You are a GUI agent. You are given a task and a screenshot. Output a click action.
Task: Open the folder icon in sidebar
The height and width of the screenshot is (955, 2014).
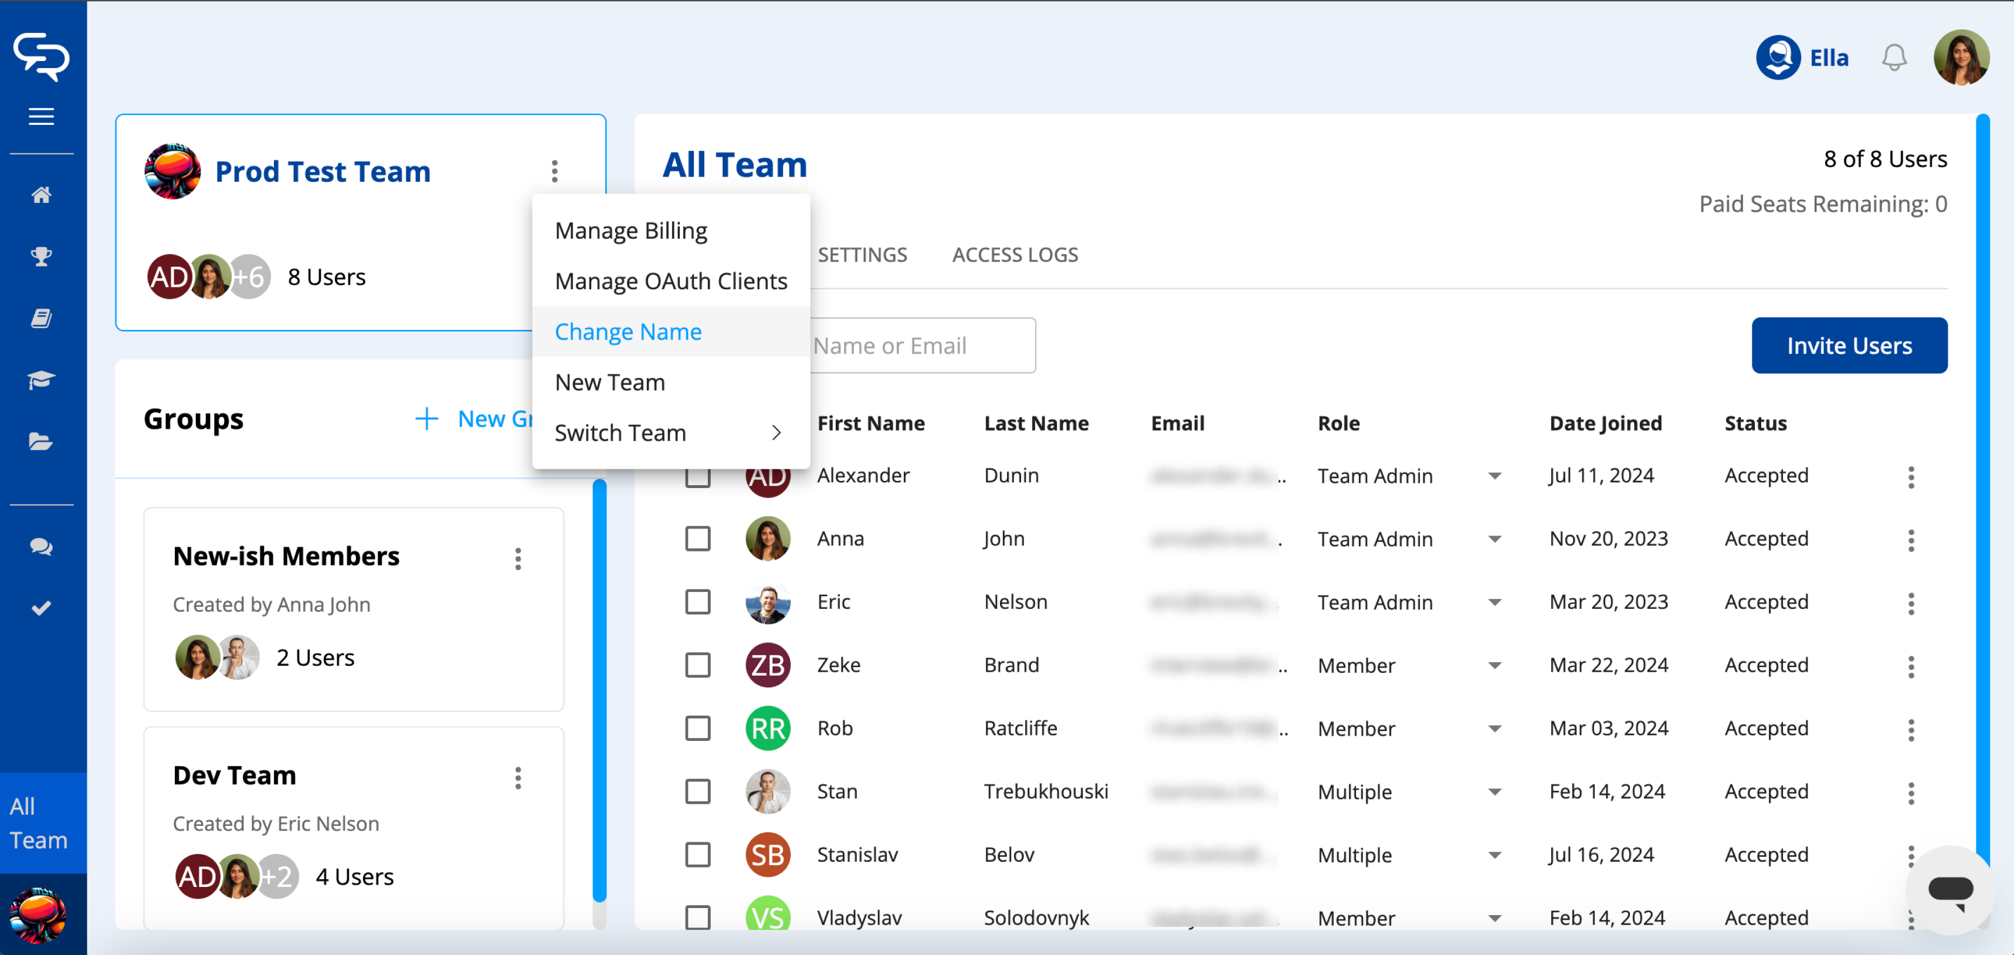pos(42,442)
